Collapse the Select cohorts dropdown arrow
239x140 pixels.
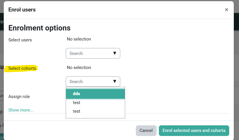(x=114, y=82)
